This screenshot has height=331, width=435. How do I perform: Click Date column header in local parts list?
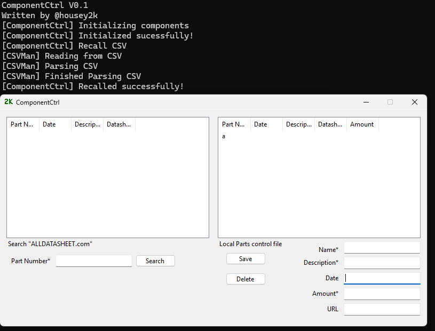coord(266,124)
